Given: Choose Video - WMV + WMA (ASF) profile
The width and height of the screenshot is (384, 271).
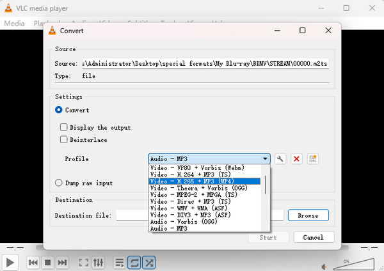Looking at the screenshot, I should [x=205, y=208].
